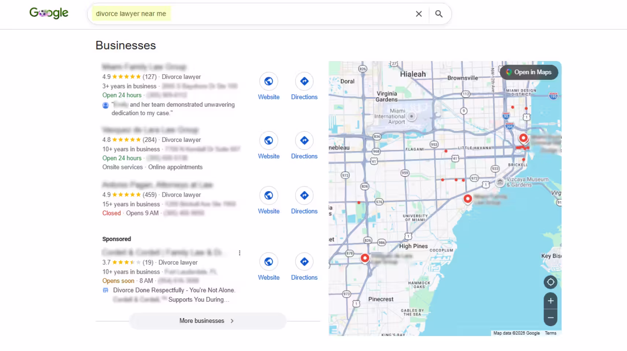This screenshot has width=627, height=351.
Task: Click the 'Sponsored' label
Action: pos(116,239)
